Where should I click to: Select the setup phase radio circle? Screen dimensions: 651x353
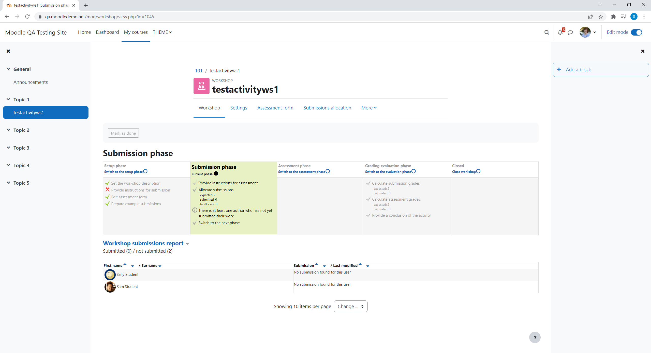pyautogui.click(x=145, y=171)
